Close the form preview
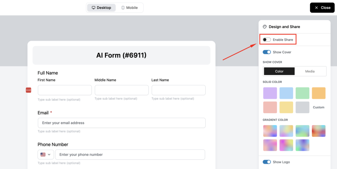The height and width of the screenshot is (169, 337). [x=322, y=8]
